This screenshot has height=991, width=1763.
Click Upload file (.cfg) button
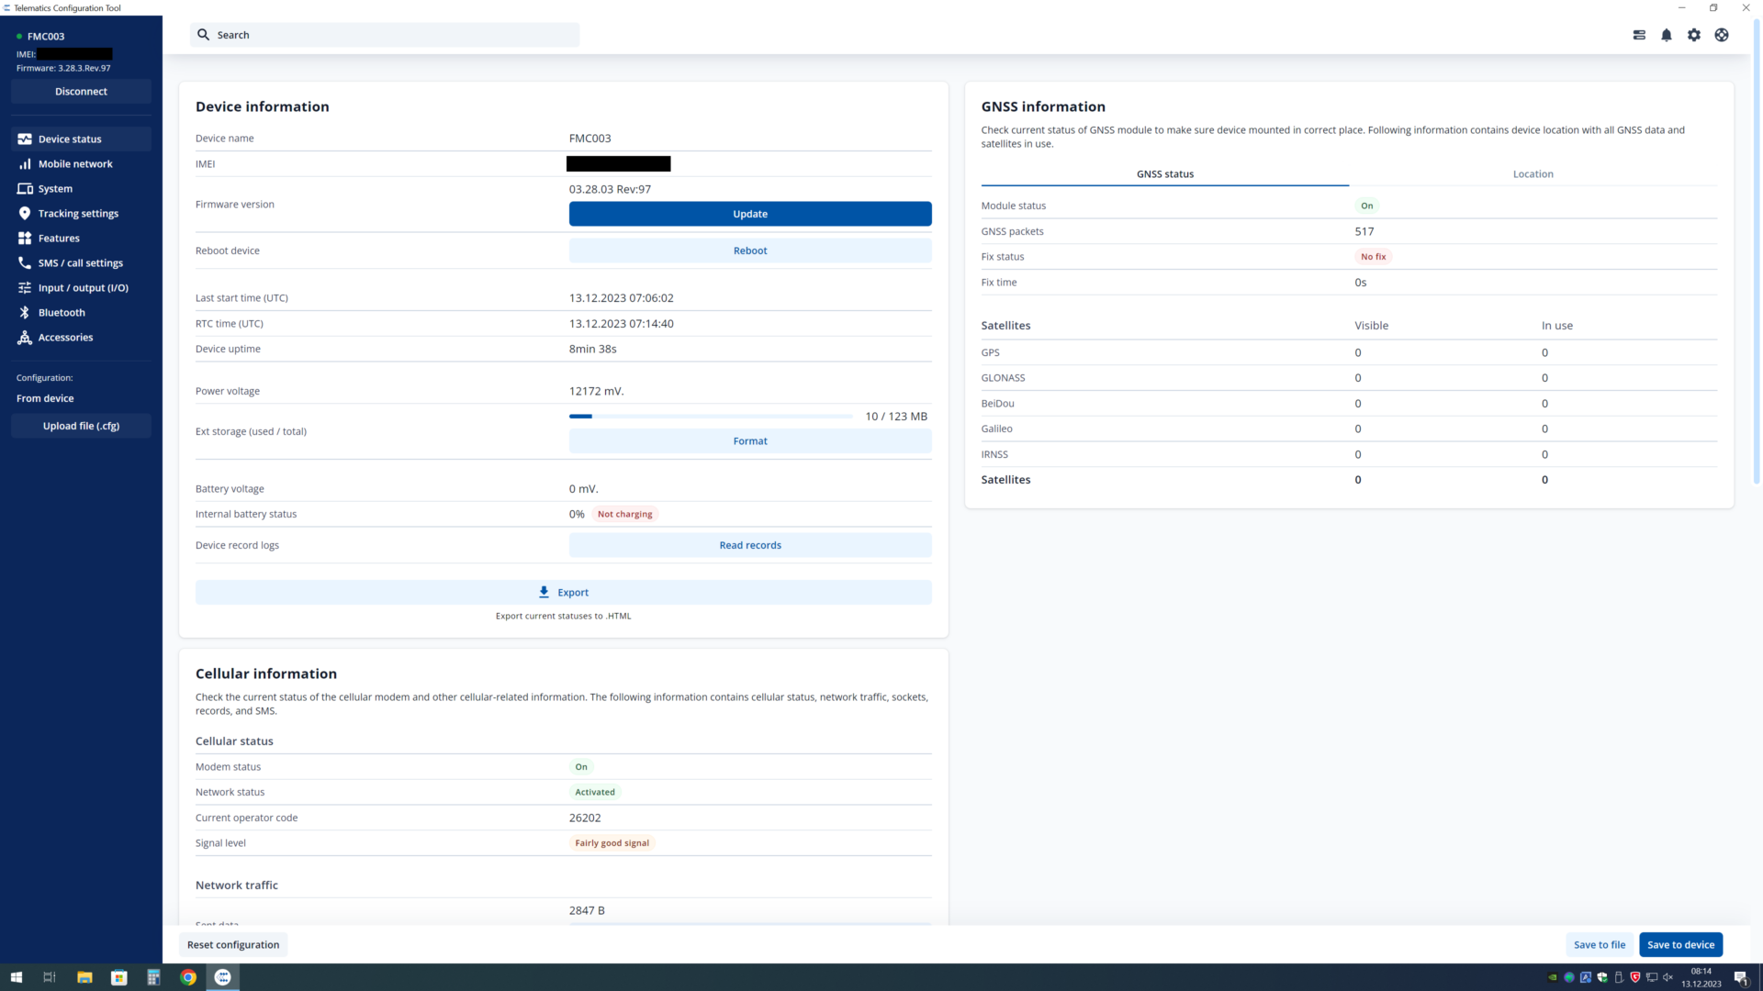coord(81,426)
